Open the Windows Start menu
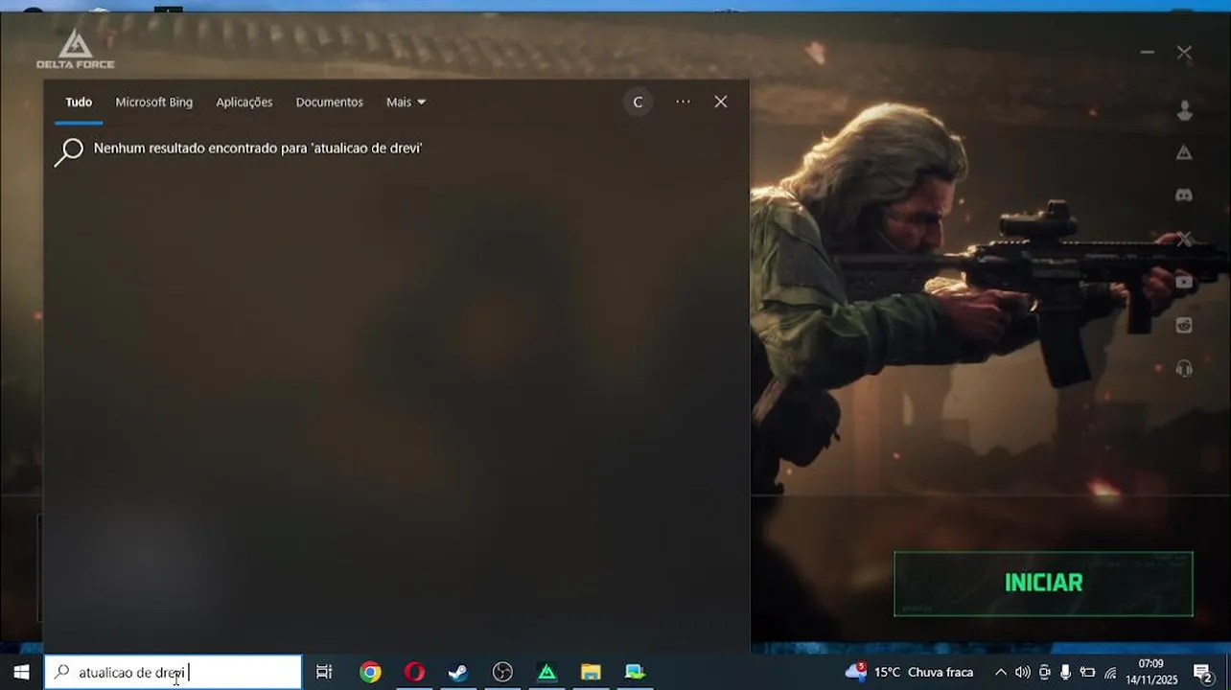 click(21, 672)
